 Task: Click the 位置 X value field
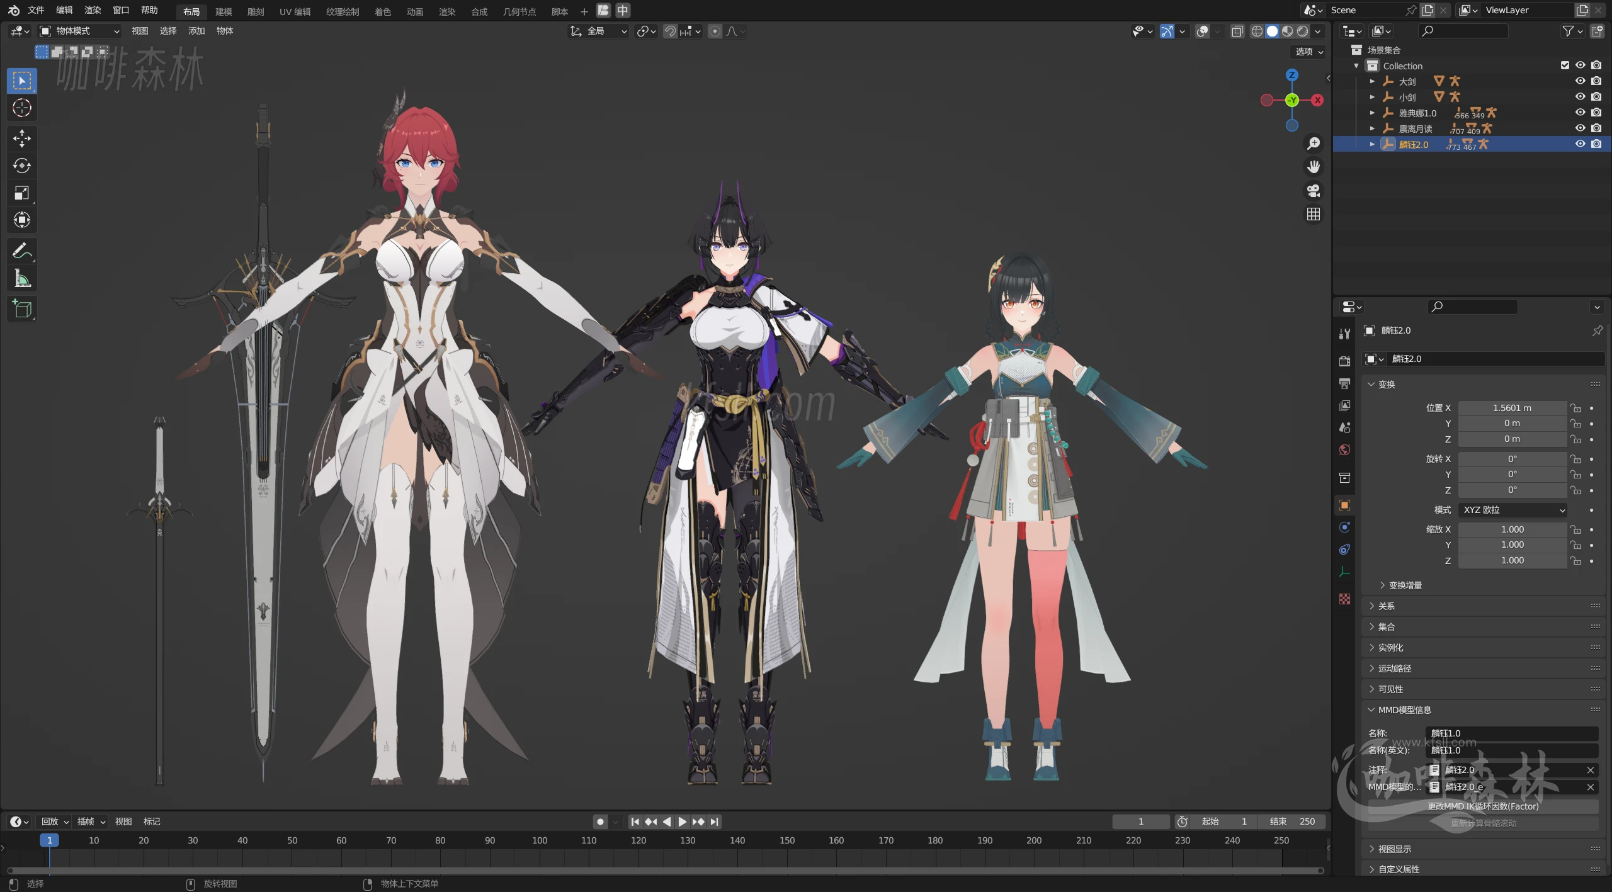[x=1512, y=408]
